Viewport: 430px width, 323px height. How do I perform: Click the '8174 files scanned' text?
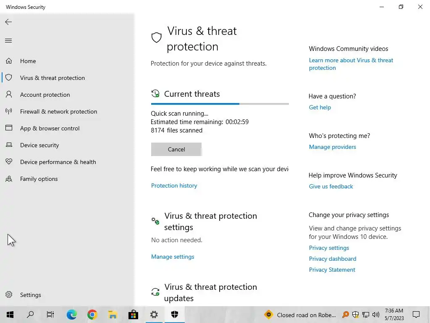[x=177, y=130]
